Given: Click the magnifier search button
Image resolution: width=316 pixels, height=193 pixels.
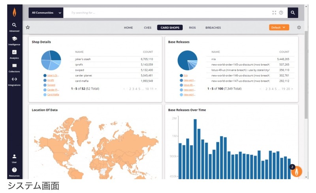Looking at the screenshot, I should (x=293, y=13).
